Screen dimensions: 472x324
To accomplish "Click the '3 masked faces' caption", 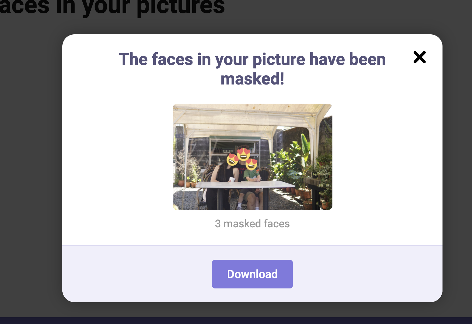I will (x=252, y=224).
